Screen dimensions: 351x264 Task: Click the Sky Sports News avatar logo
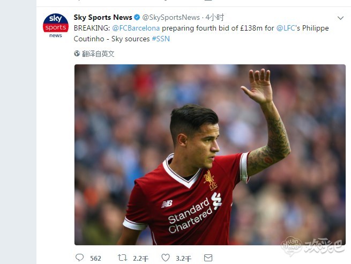56,26
